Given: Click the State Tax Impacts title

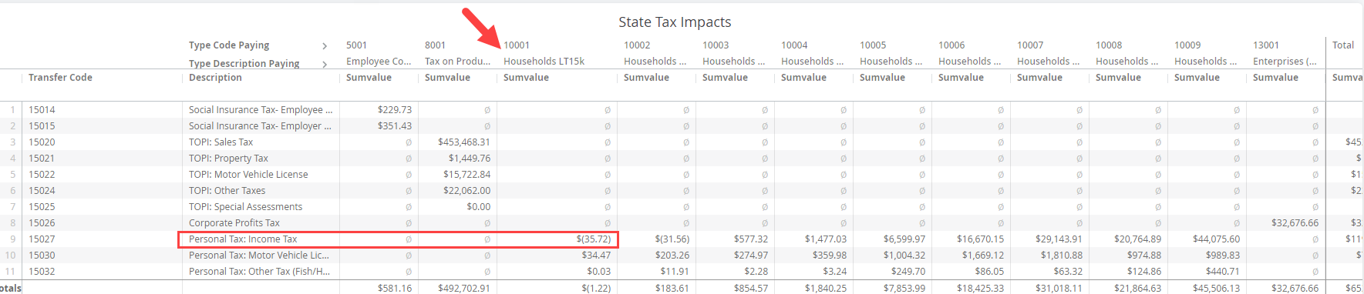Looking at the screenshot, I should point(675,22).
